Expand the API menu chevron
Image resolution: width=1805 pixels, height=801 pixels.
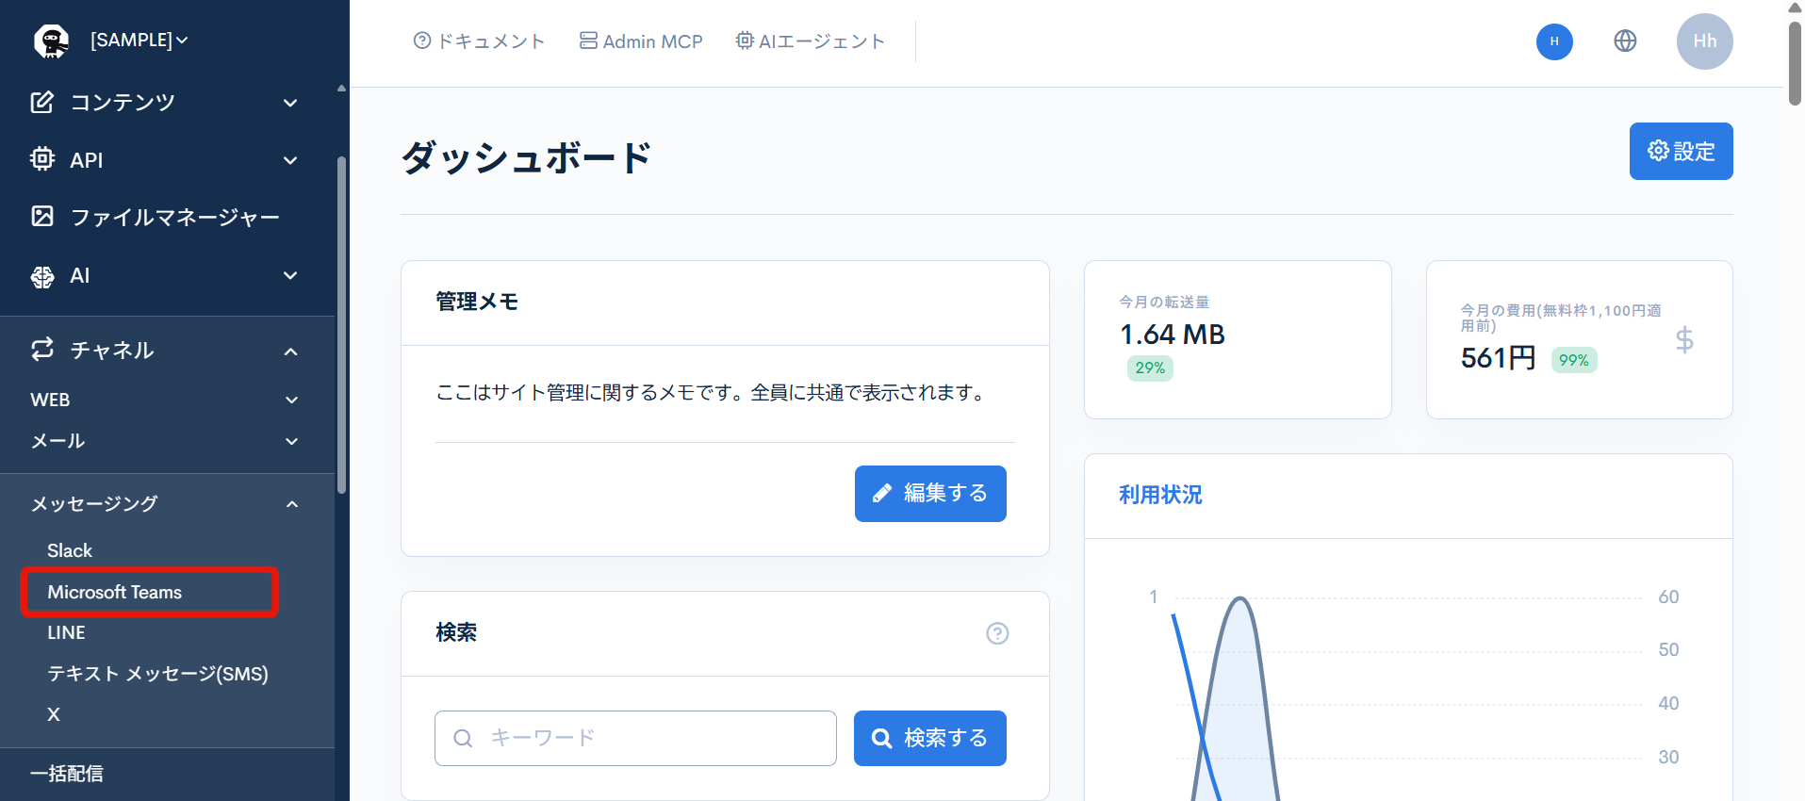291,160
